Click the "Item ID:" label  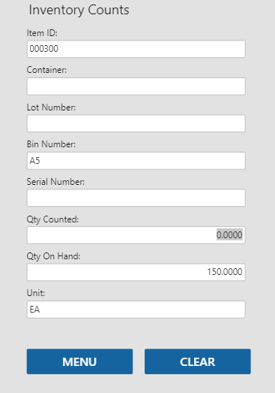coord(42,33)
